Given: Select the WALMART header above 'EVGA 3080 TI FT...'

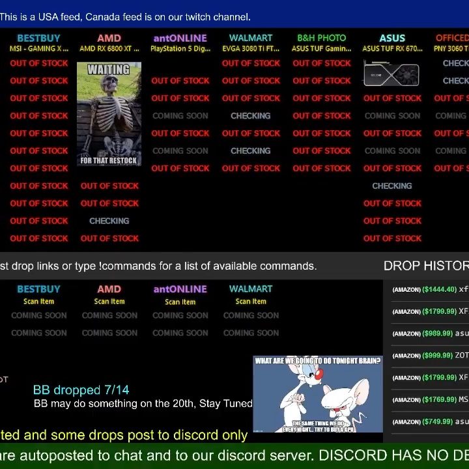Looking at the screenshot, I should (x=251, y=38).
